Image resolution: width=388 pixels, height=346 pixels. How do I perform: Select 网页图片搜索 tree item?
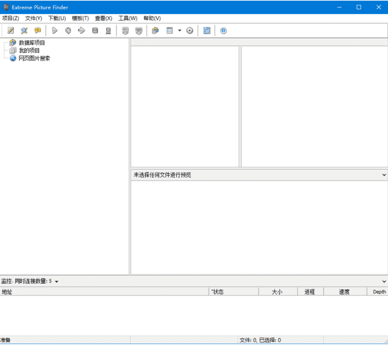34,59
